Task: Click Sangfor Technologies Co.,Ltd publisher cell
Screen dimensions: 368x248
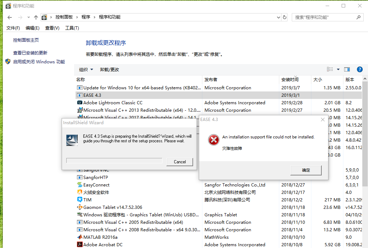Action: point(235,185)
